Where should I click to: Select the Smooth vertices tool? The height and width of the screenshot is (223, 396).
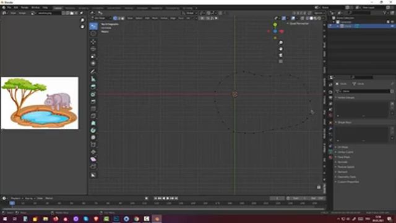click(93, 145)
